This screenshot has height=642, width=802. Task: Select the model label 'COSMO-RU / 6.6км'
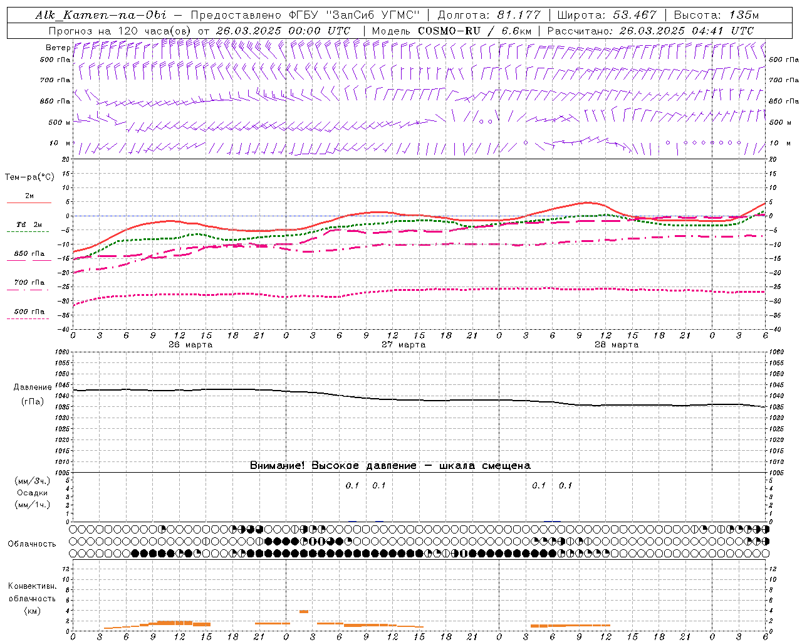coord(474,31)
